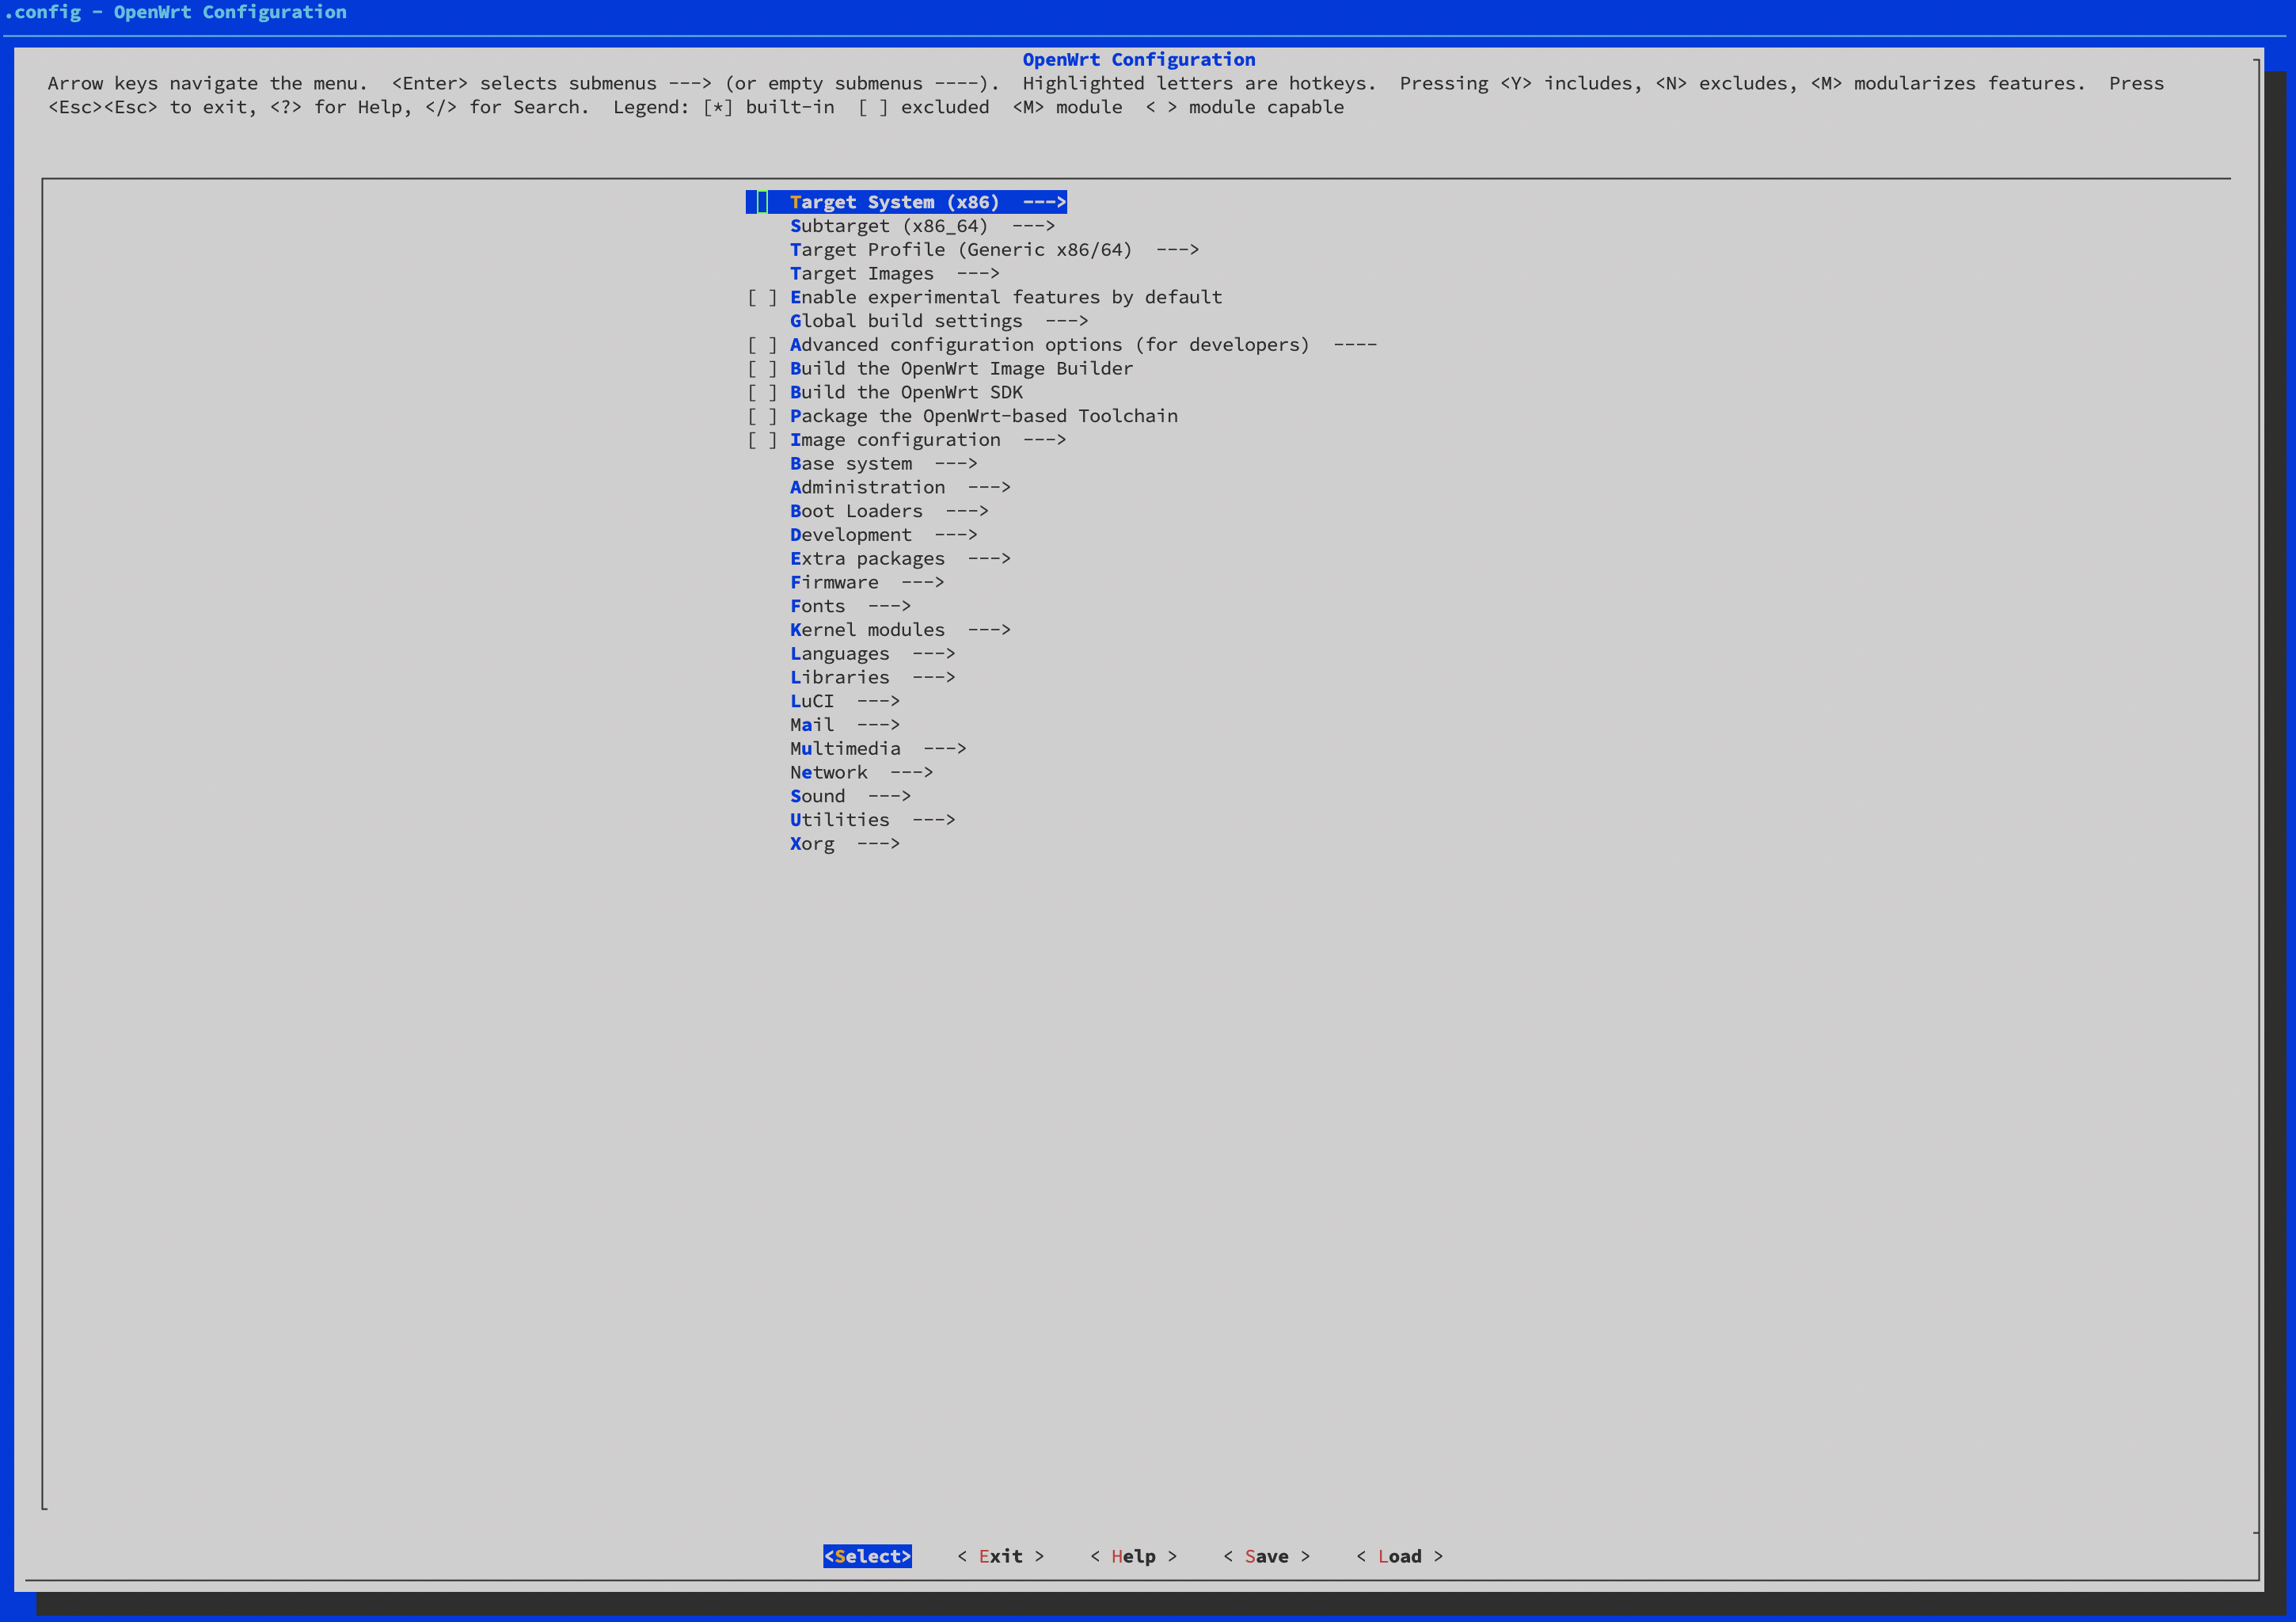Open the Utilities menu entry
The height and width of the screenshot is (1622, 2296).
872,821
